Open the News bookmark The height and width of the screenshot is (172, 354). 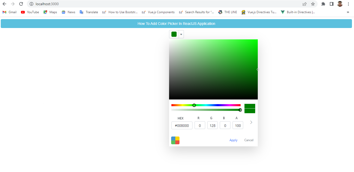(x=68, y=12)
